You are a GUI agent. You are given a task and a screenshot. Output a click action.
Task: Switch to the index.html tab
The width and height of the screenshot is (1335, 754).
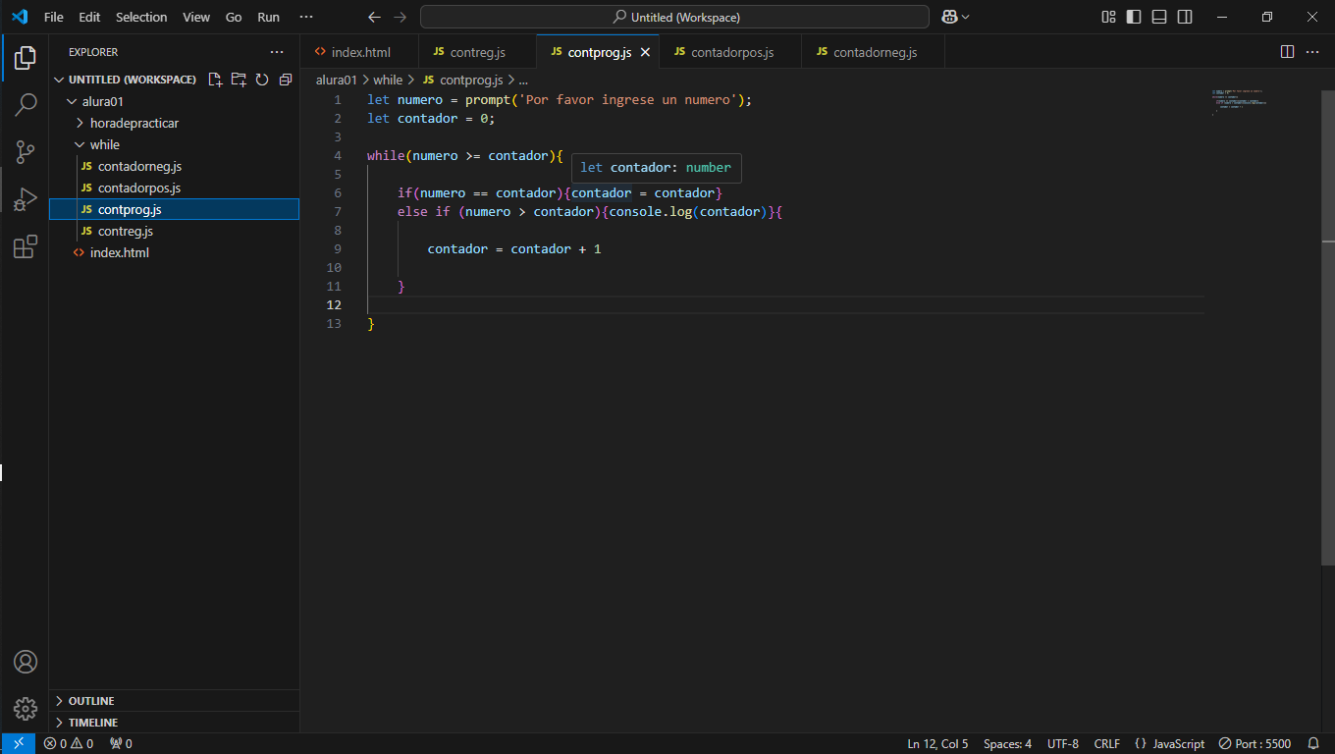click(359, 52)
